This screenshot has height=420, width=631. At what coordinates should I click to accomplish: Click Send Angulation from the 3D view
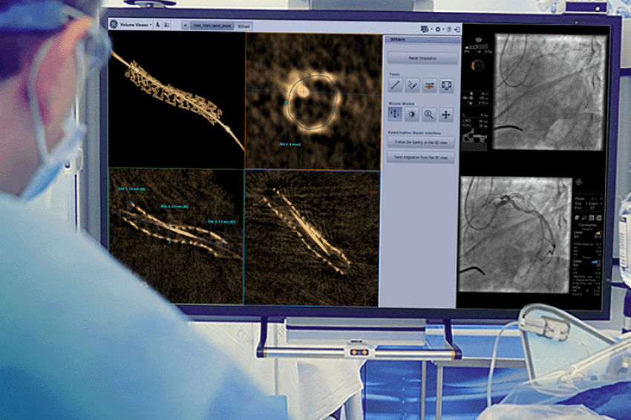click(x=420, y=157)
